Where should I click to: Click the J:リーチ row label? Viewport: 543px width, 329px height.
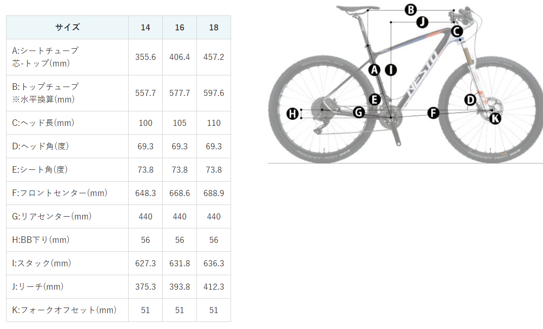click(67, 287)
